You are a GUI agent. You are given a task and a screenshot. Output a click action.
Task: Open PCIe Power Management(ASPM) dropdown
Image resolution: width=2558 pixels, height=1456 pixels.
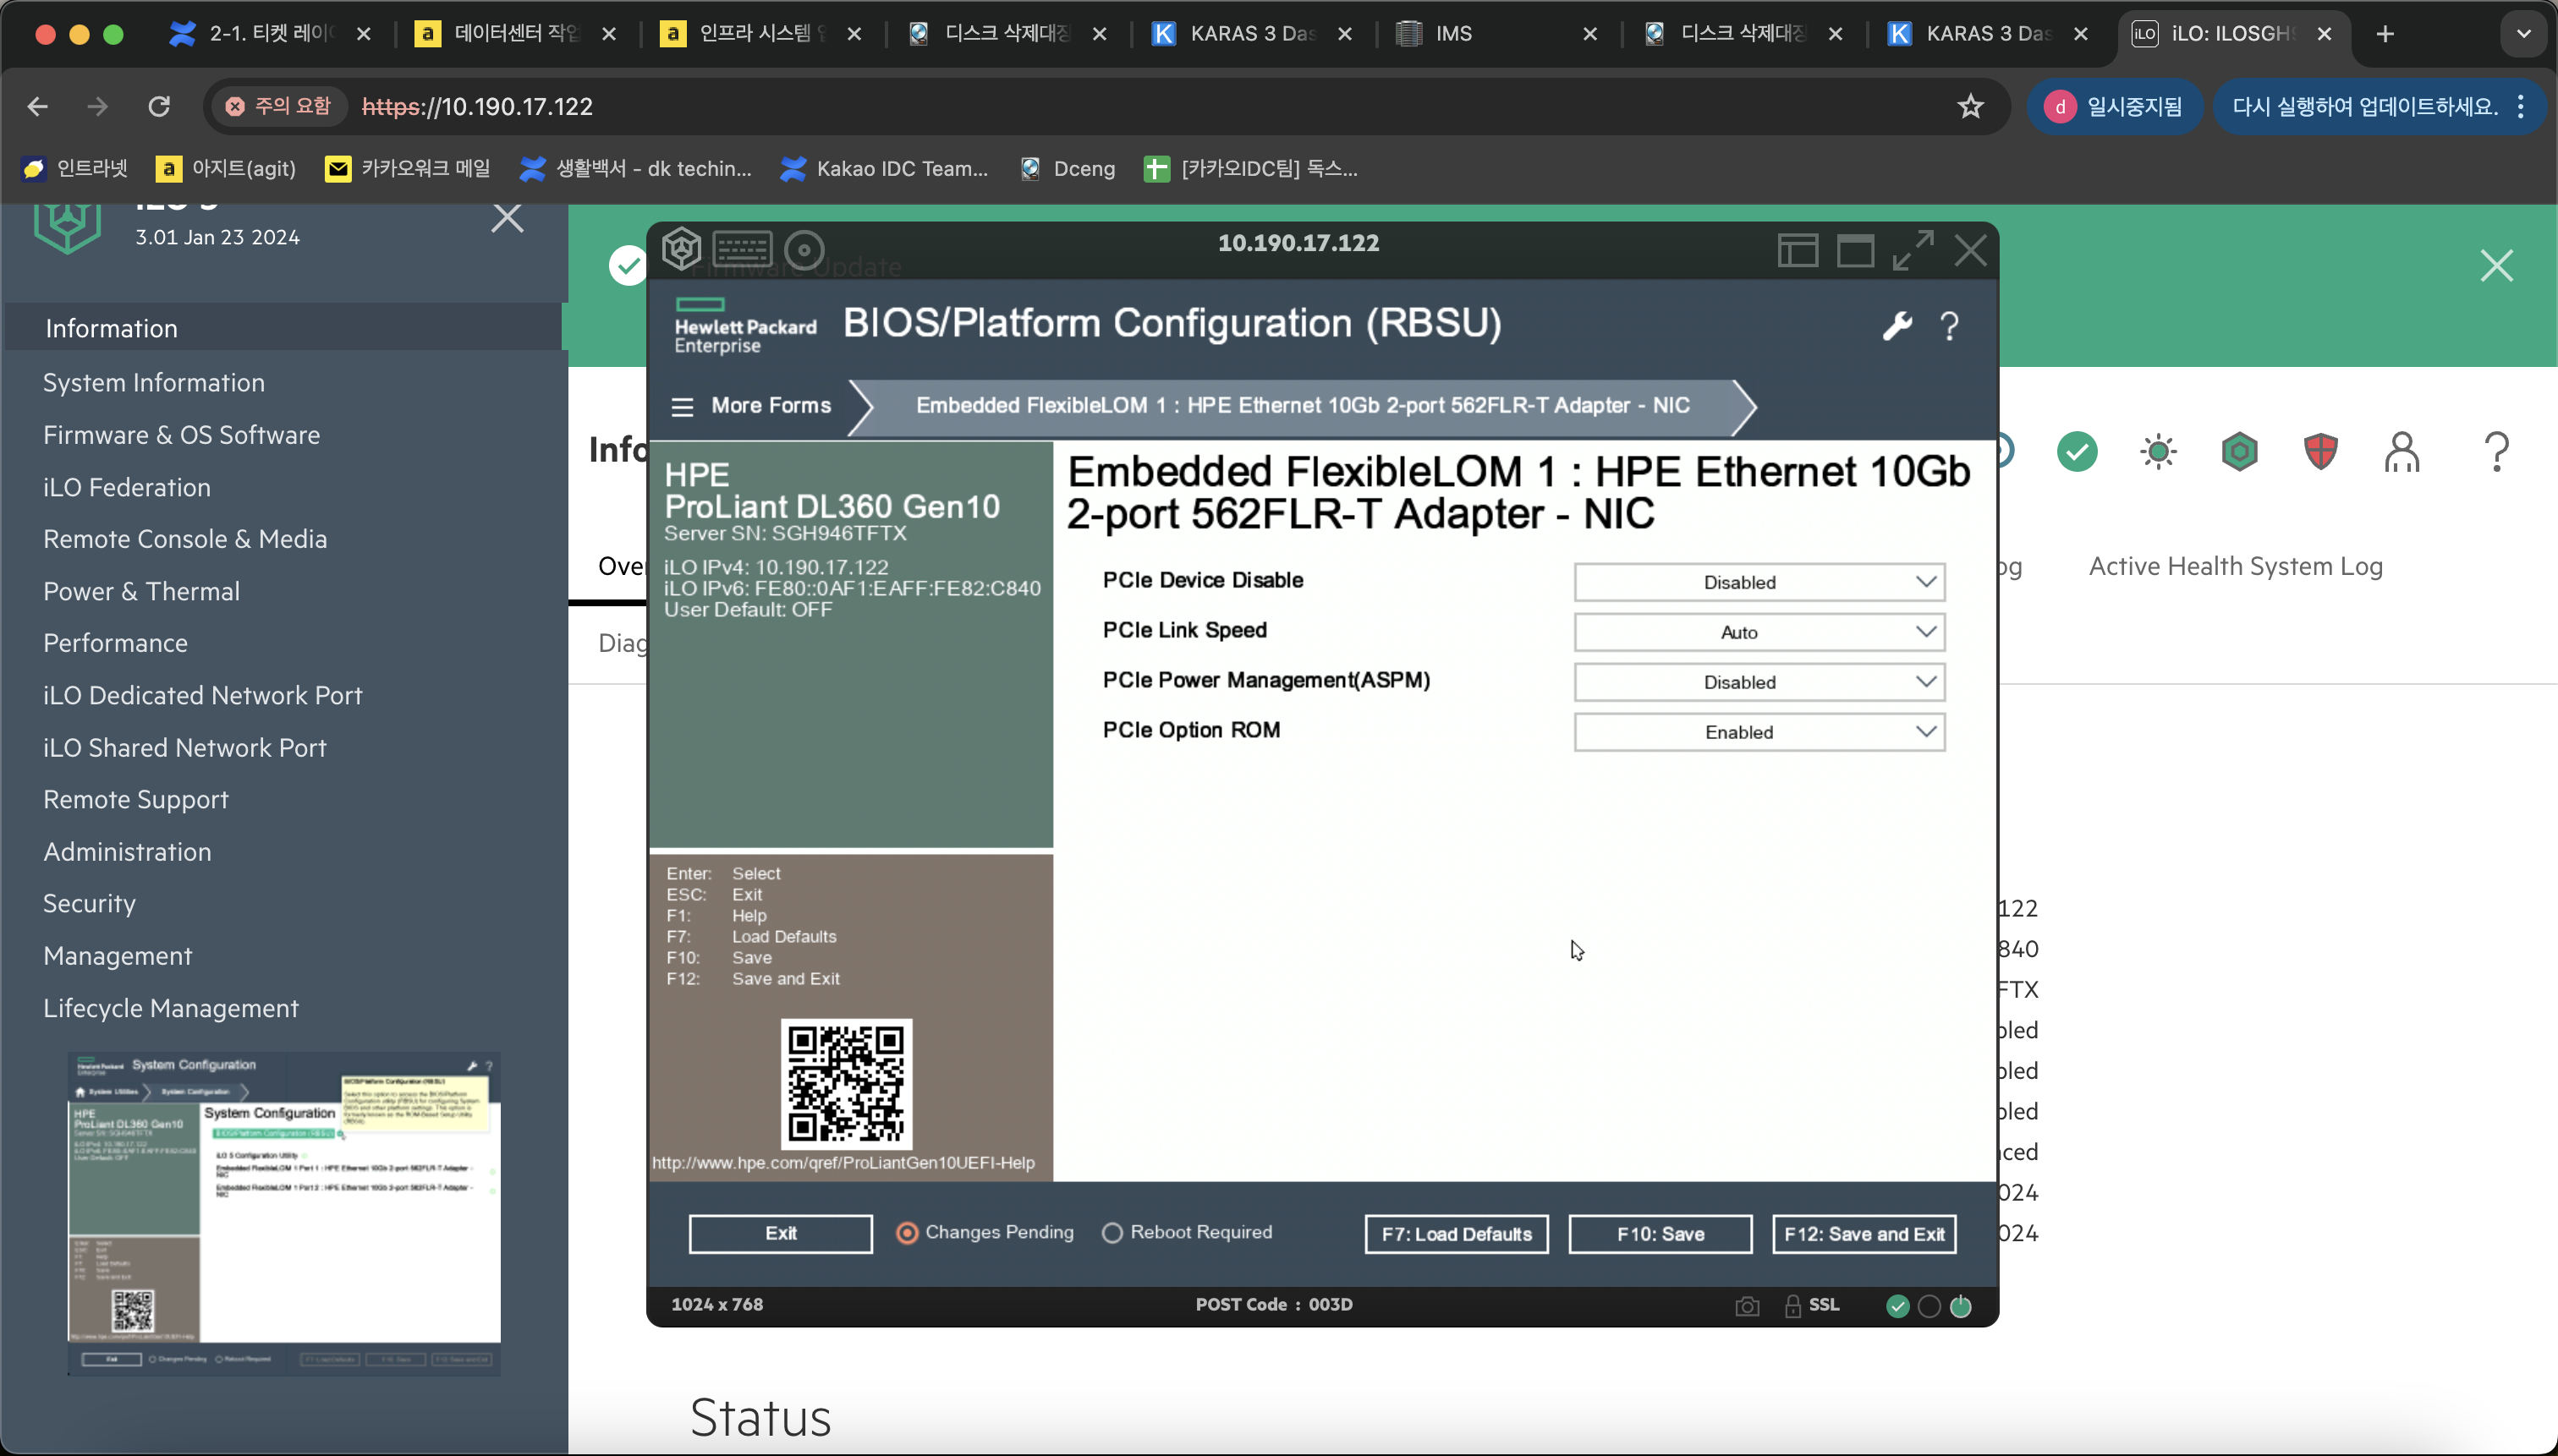1759,682
